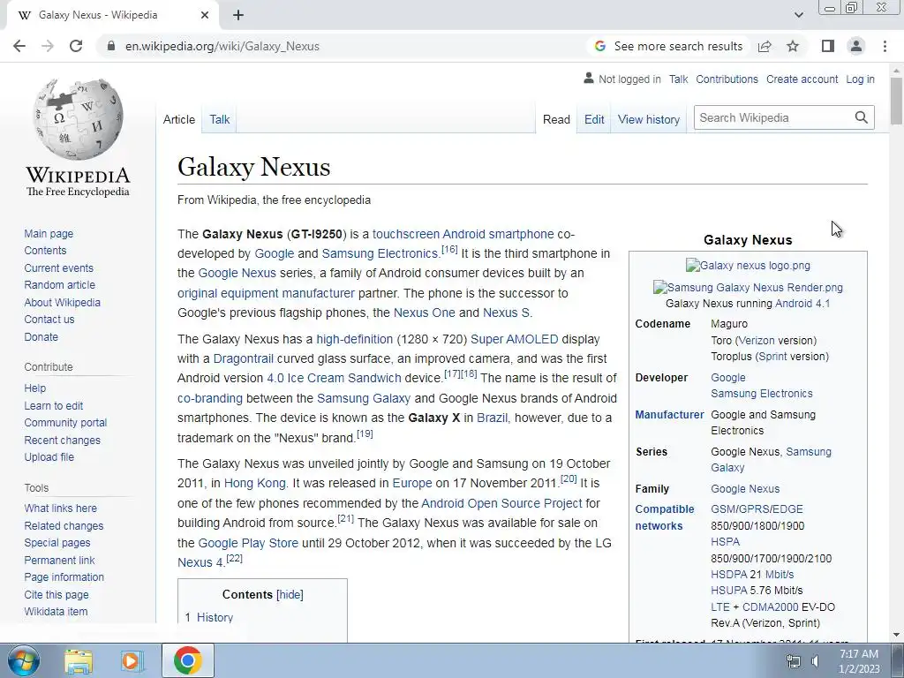904x678 pixels.
Task: Open the View history tab
Action: (649, 119)
